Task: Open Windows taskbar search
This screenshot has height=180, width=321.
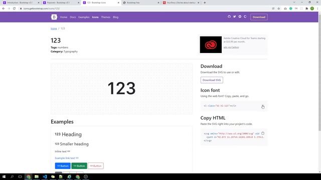Action: (x=12, y=176)
